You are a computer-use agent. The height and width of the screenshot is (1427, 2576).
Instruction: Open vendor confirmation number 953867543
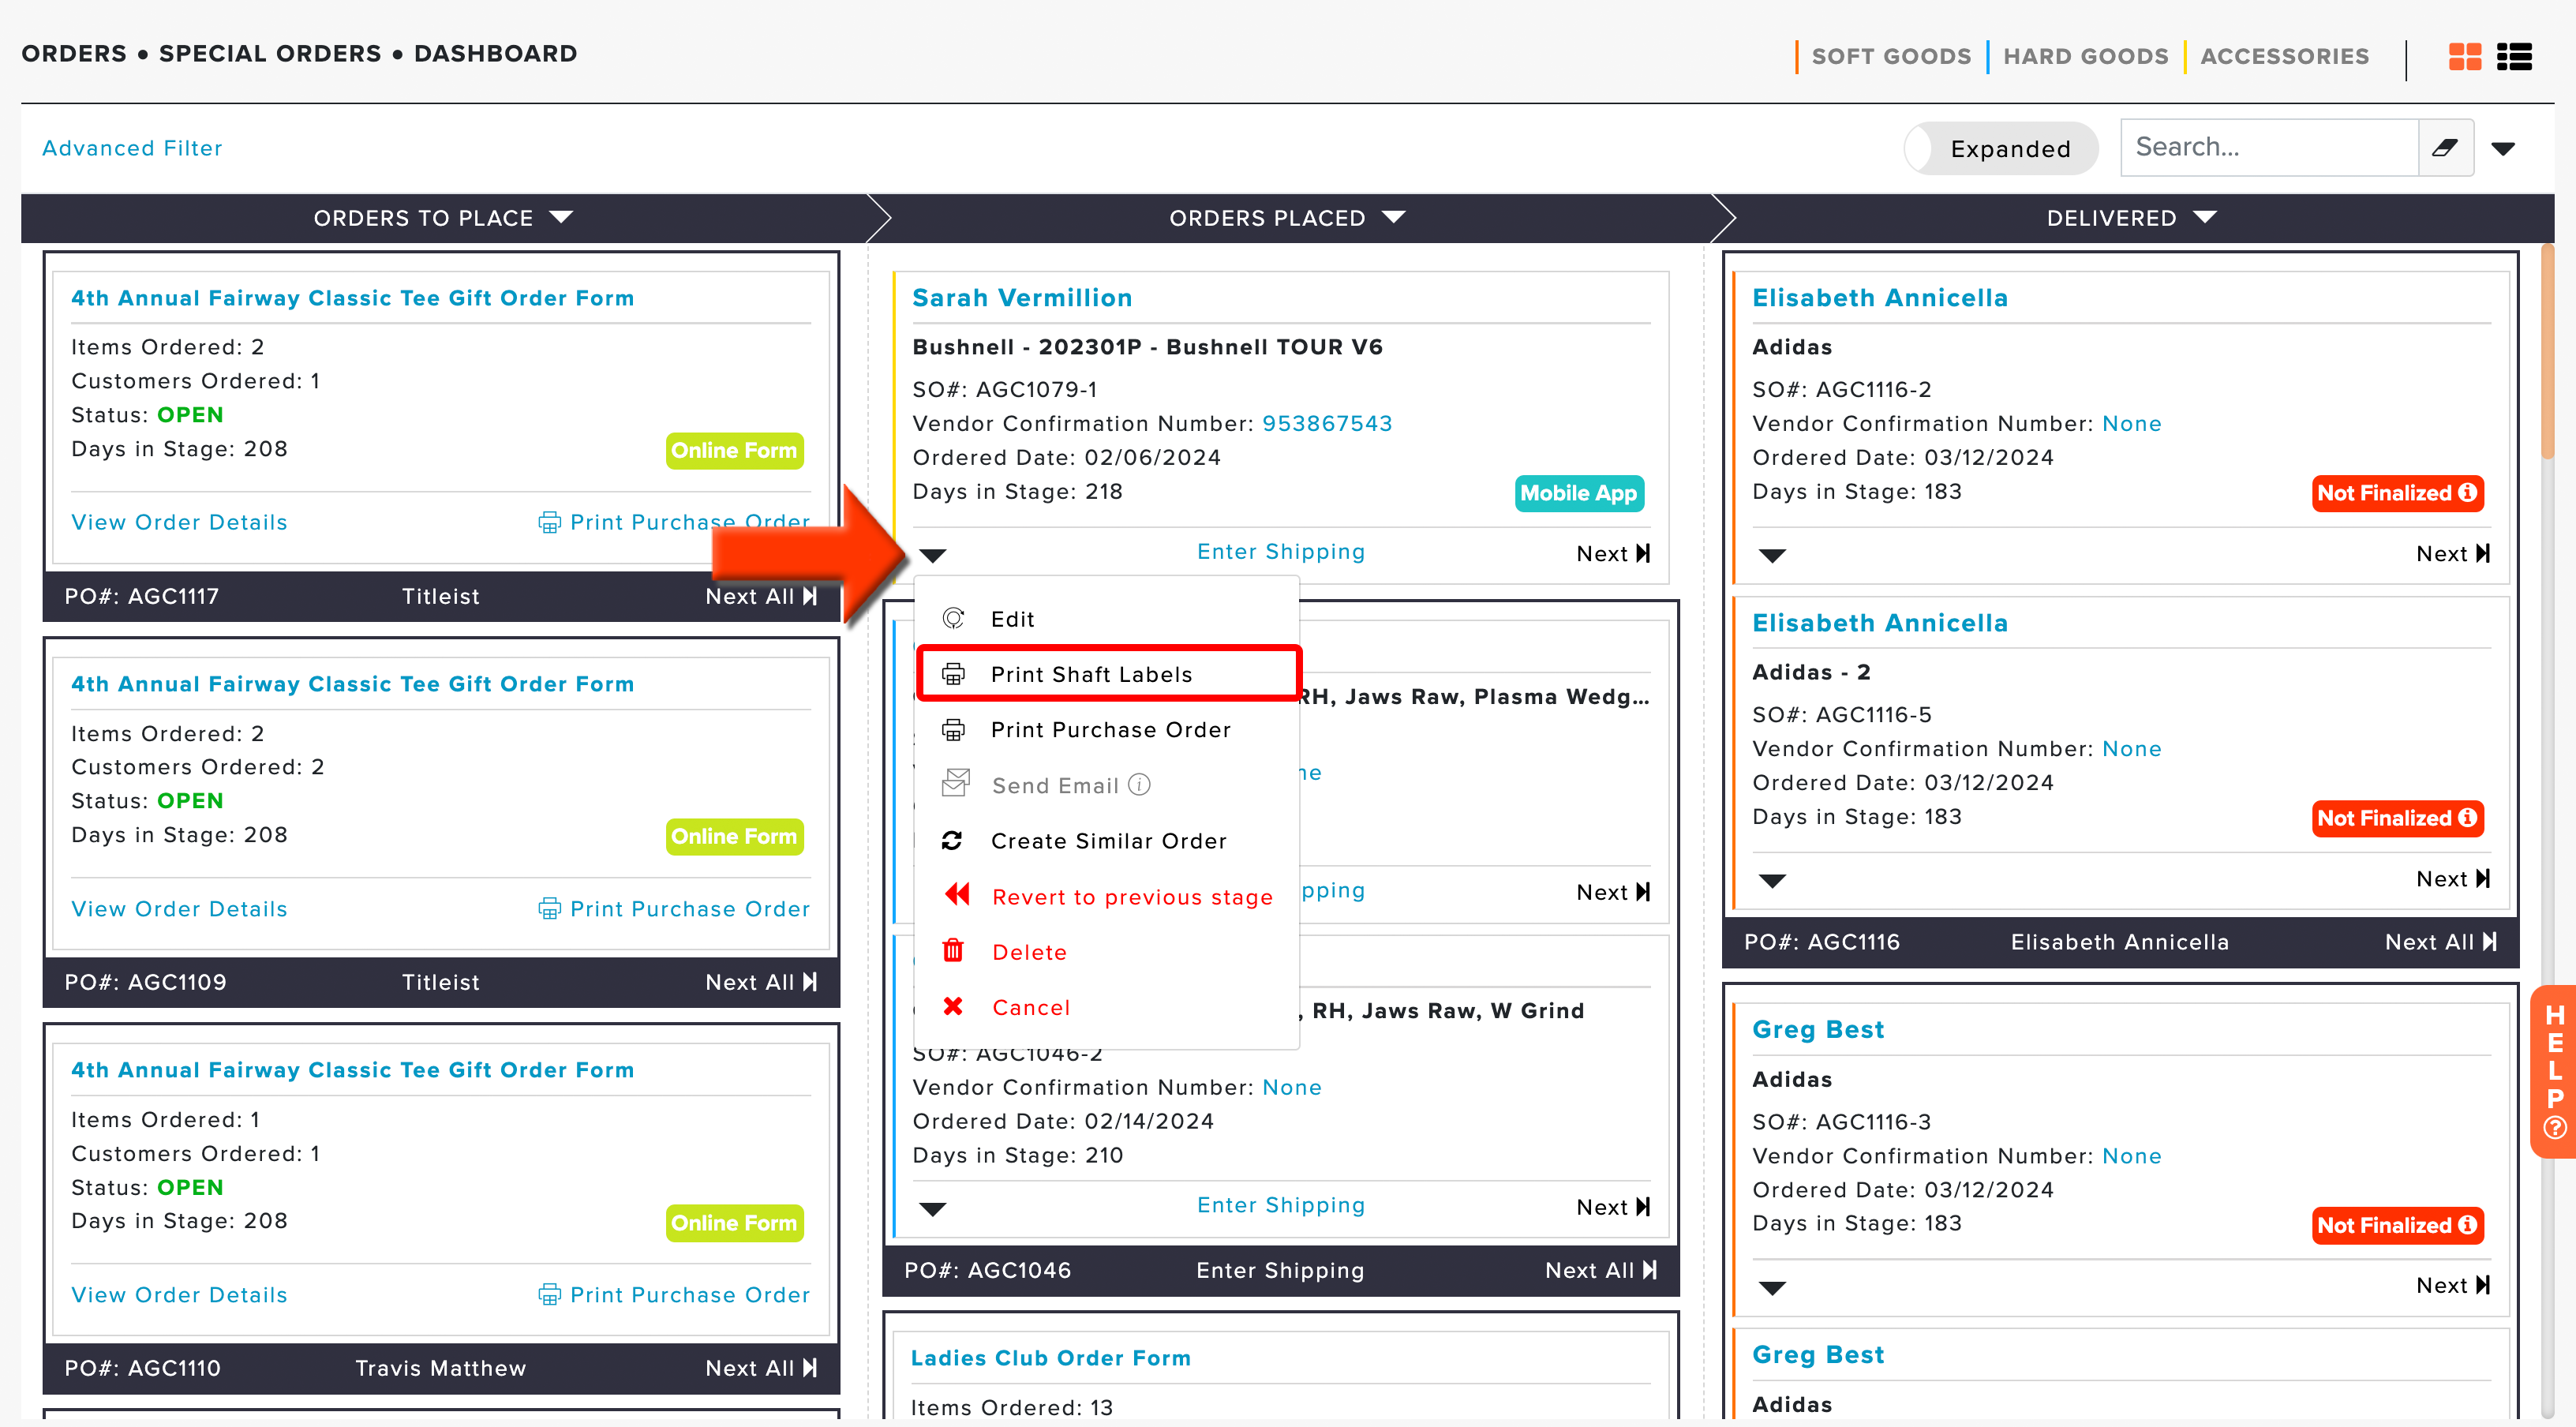pos(1327,424)
